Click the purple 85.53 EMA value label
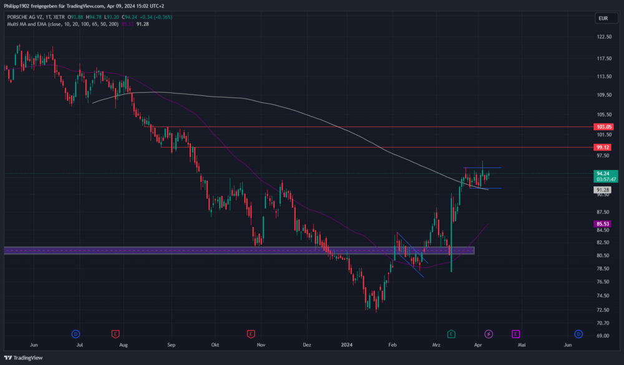Image resolution: width=624 pixels, height=365 pixels. click(x=603, y=224)
